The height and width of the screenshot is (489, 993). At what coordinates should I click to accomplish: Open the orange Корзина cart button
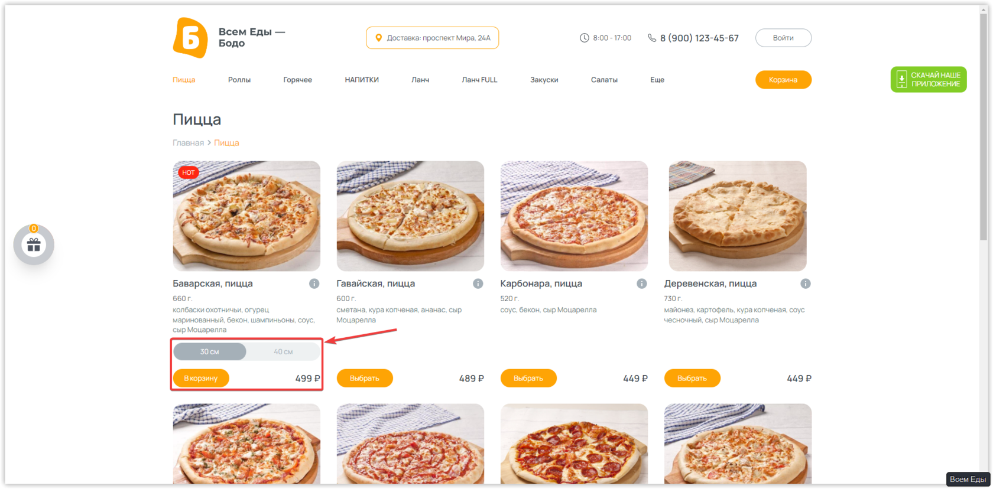click(783, 80)
